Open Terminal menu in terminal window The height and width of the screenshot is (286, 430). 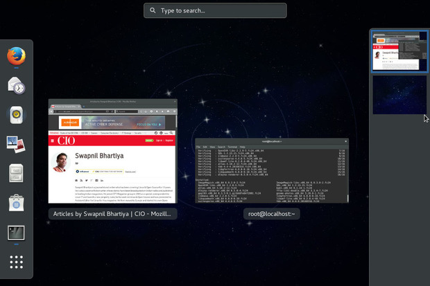point(232,147)
